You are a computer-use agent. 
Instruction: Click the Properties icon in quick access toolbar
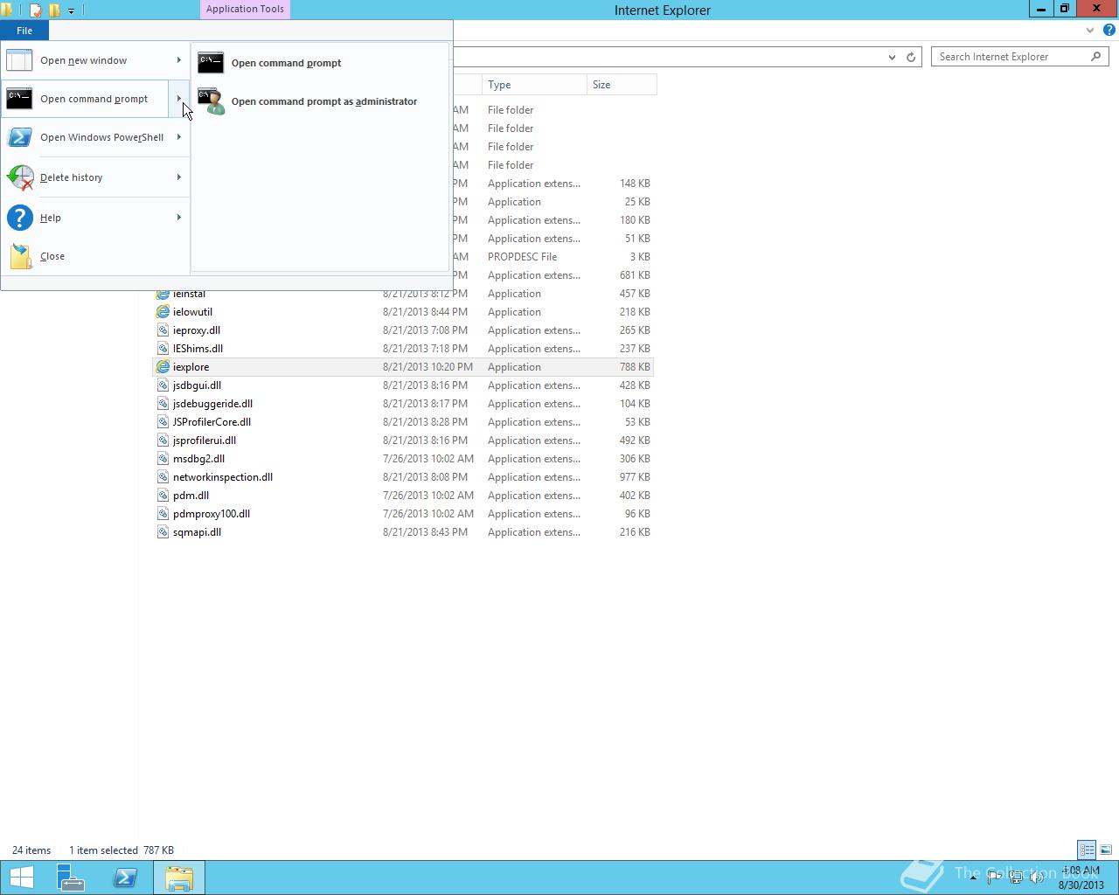(36, 10)
